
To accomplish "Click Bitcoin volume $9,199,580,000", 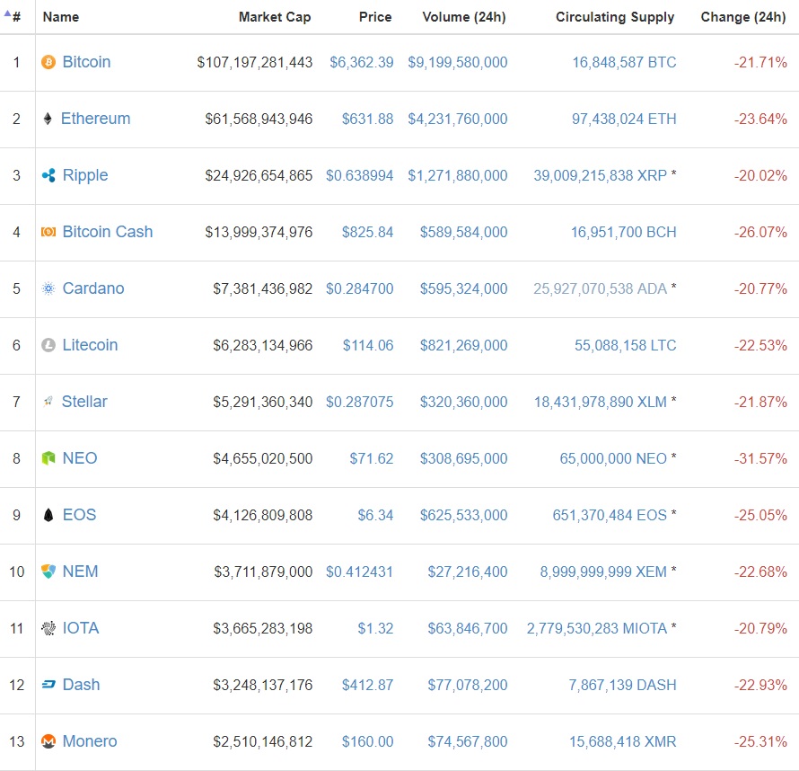I will (x=458, y=63).
